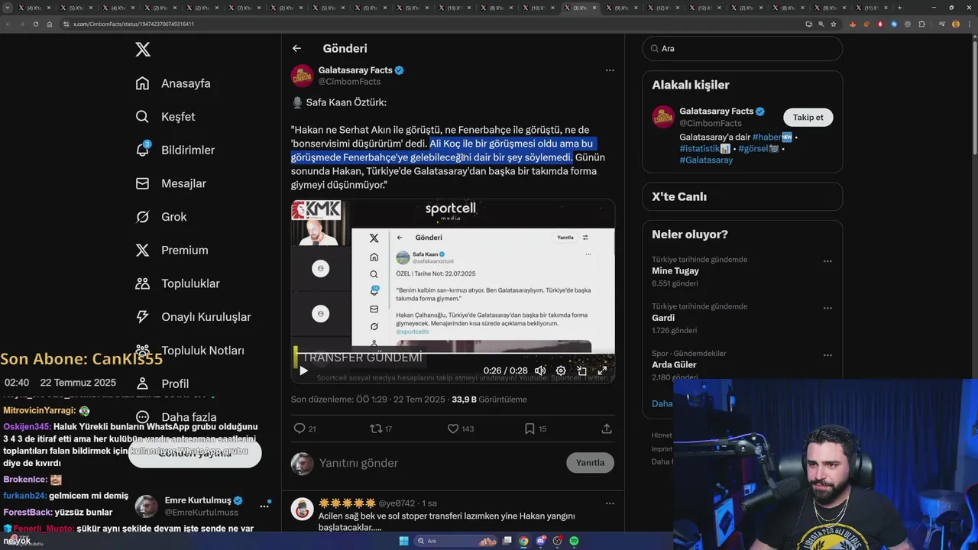Open the Keşfet page

165,117
